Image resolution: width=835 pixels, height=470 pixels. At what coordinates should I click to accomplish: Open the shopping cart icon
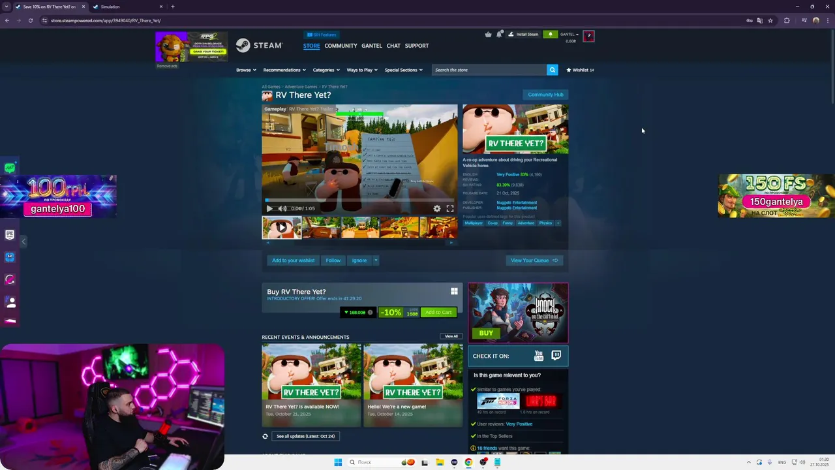pyautogui.click(x=488, y=34)
